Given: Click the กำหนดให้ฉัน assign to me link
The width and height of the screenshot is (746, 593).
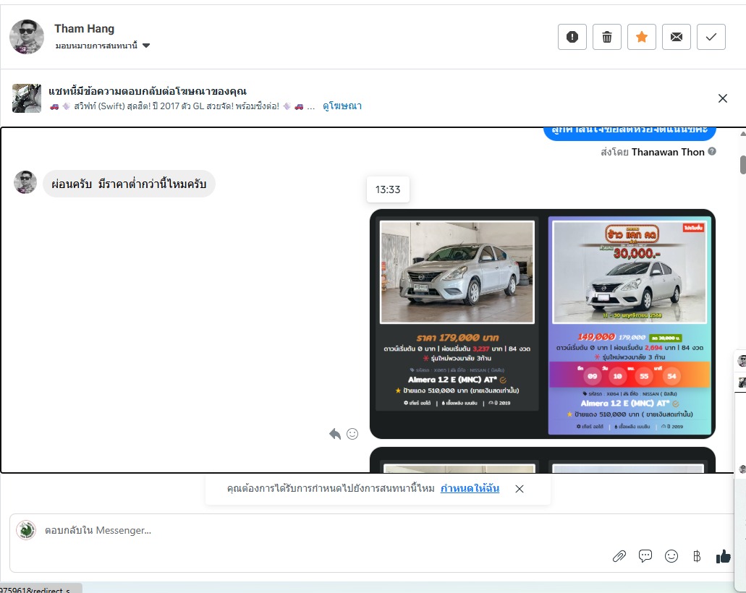Looking at the screenshot, I should (470, 488).
